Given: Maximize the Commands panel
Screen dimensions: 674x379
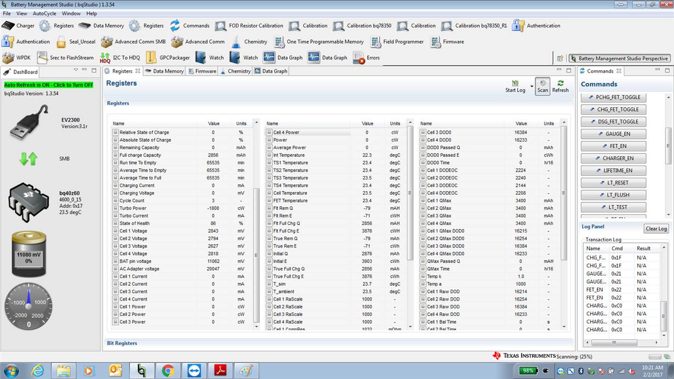Looking at the screenshot, I should (x=667, y=70).
